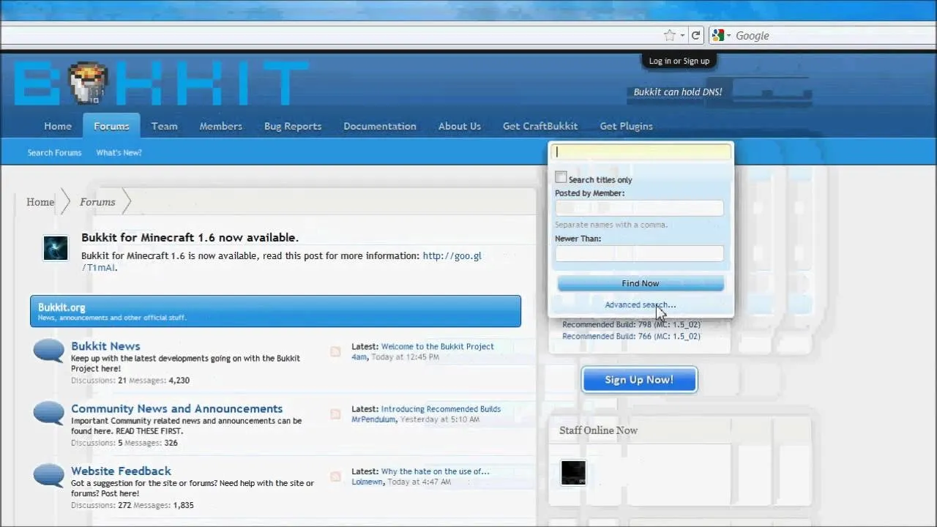Screen dimensions: 937x527
Task: Reload the page with the refresh icon
Action: click(696, 35)
